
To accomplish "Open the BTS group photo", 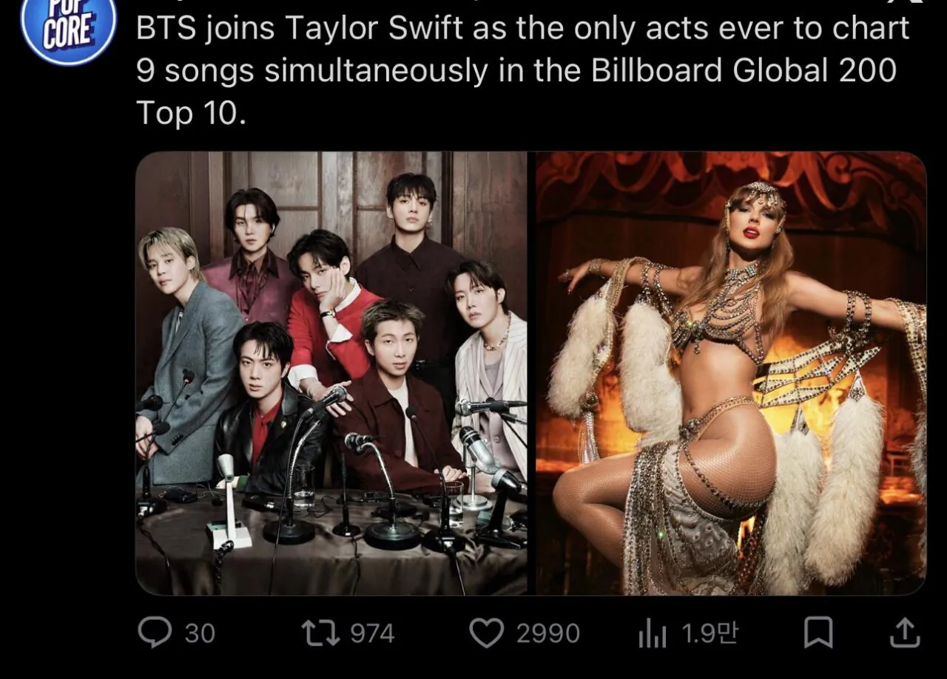I will tap(331, 373).
